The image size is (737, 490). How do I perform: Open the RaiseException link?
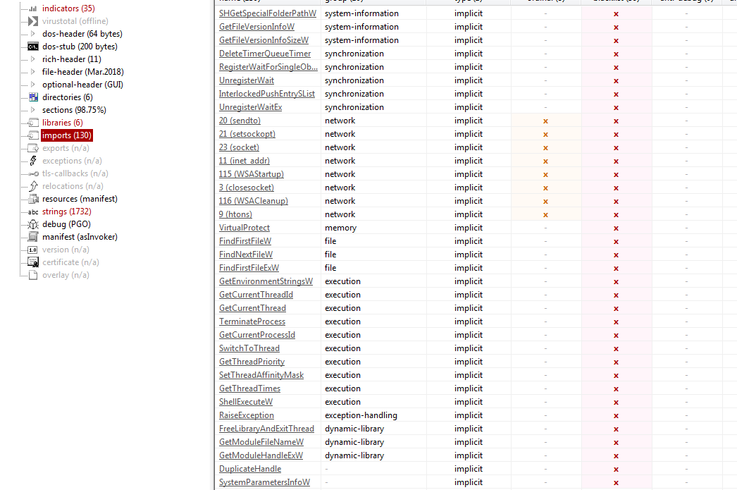[247, 415]
